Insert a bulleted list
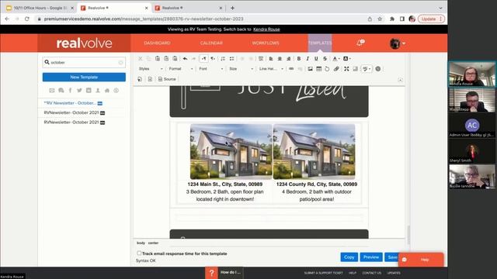Viewport: 497px width, 279px height. click(231, 59)
